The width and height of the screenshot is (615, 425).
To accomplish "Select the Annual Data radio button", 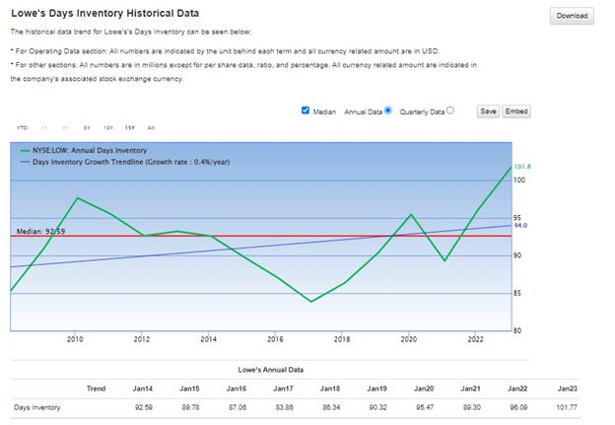I will (x=388, y=110).
